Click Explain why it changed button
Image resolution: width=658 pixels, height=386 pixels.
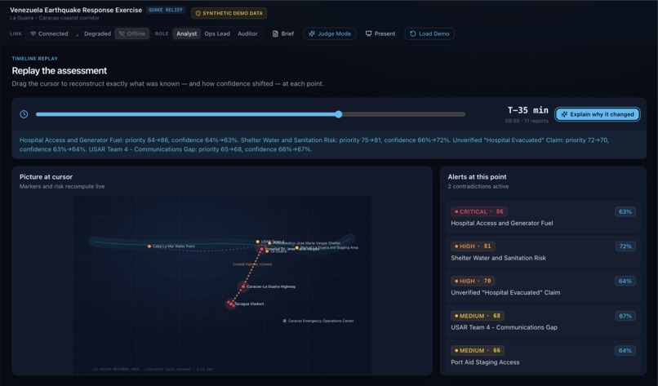(597, 114)
